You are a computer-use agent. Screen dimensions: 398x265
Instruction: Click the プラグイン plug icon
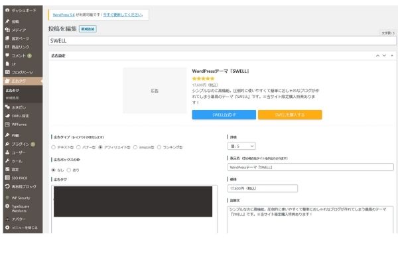7,144
